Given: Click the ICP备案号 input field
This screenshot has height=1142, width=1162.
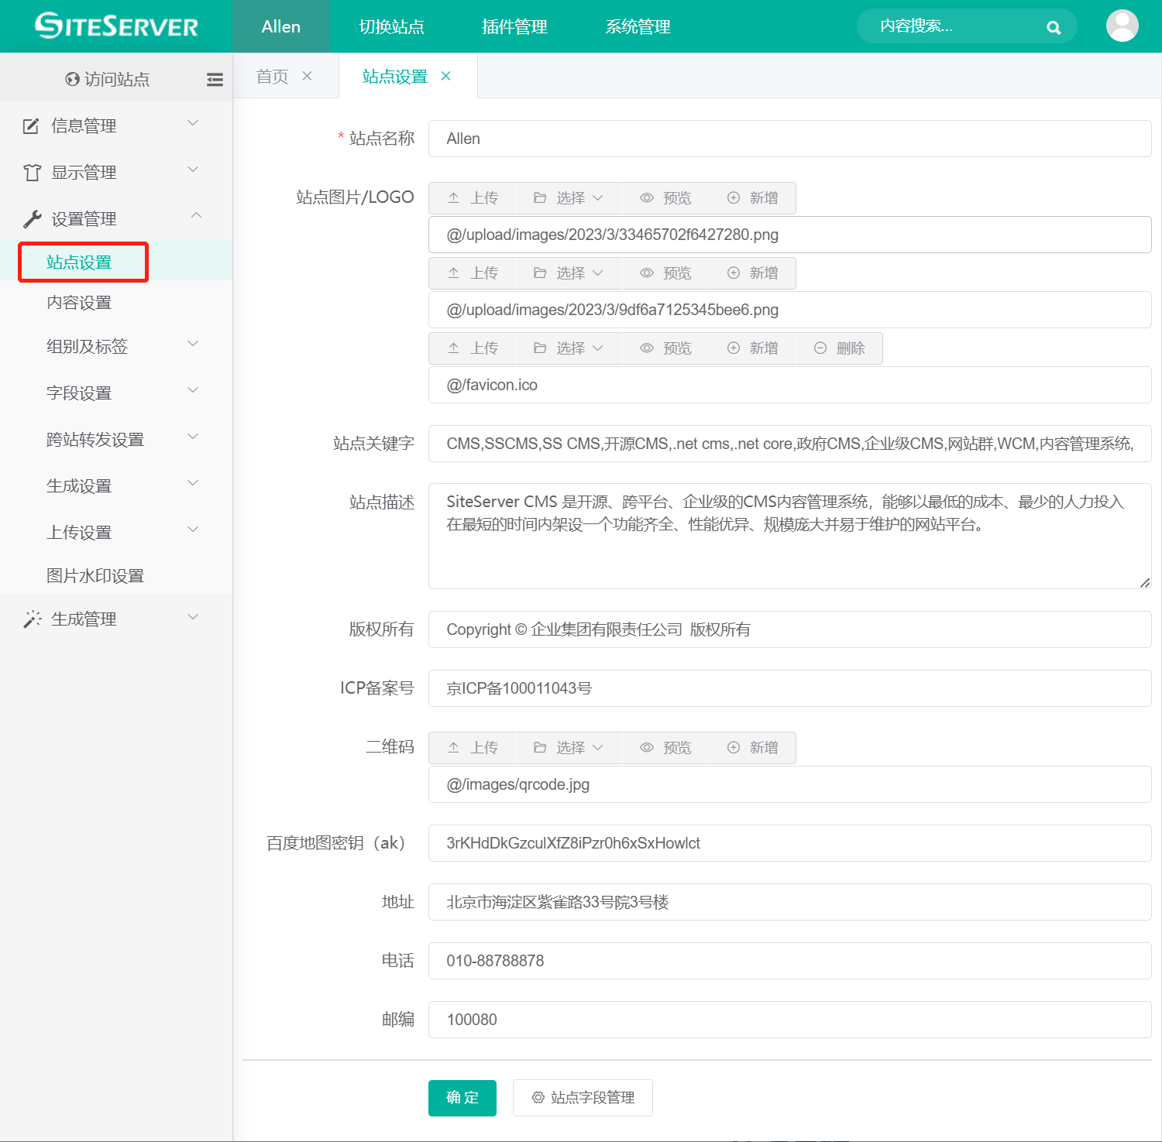Looking at the screenshot, I should (789, 688).
